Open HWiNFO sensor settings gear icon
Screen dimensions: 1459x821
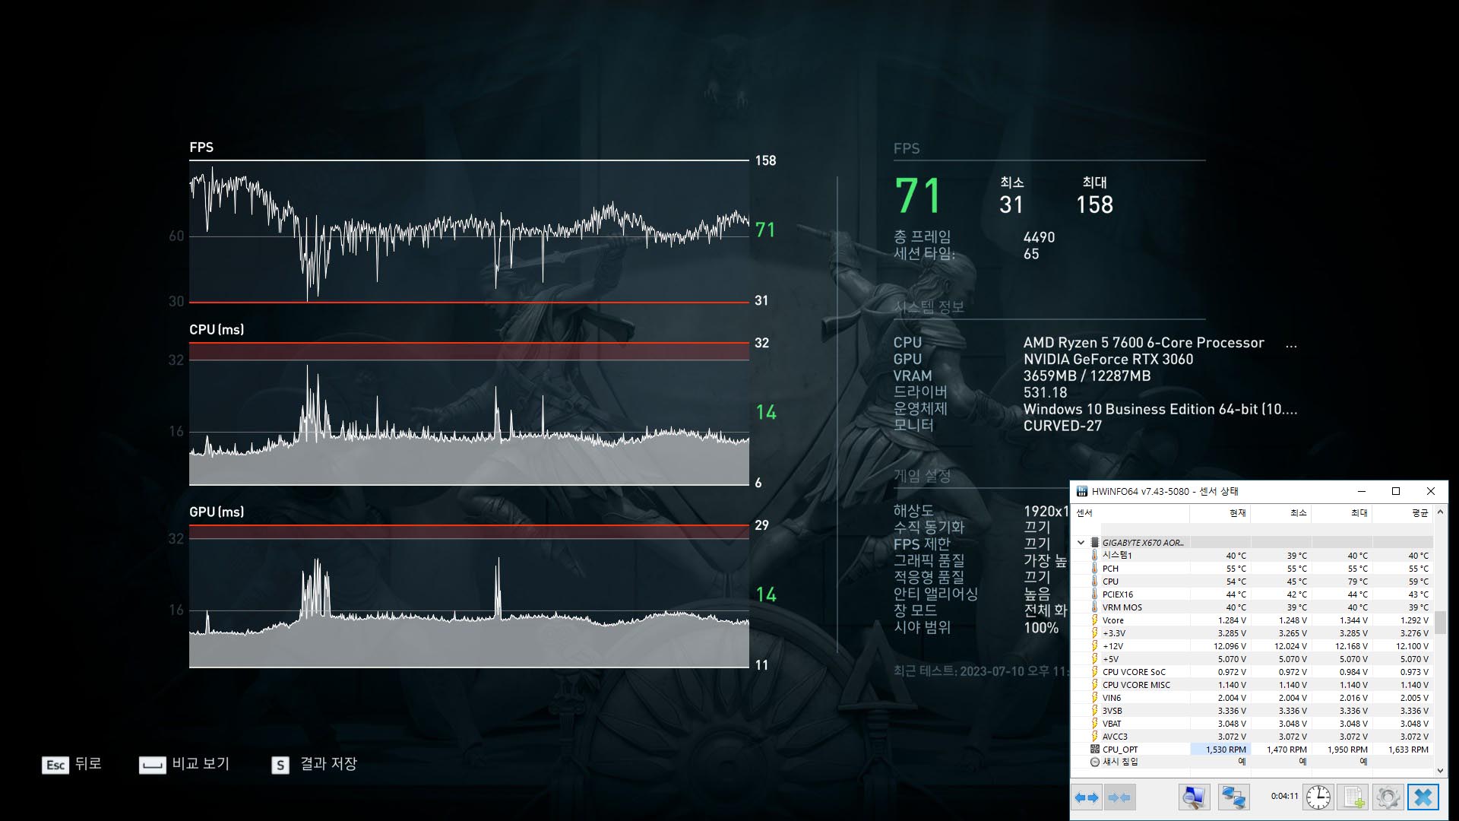coord(1388,797)
